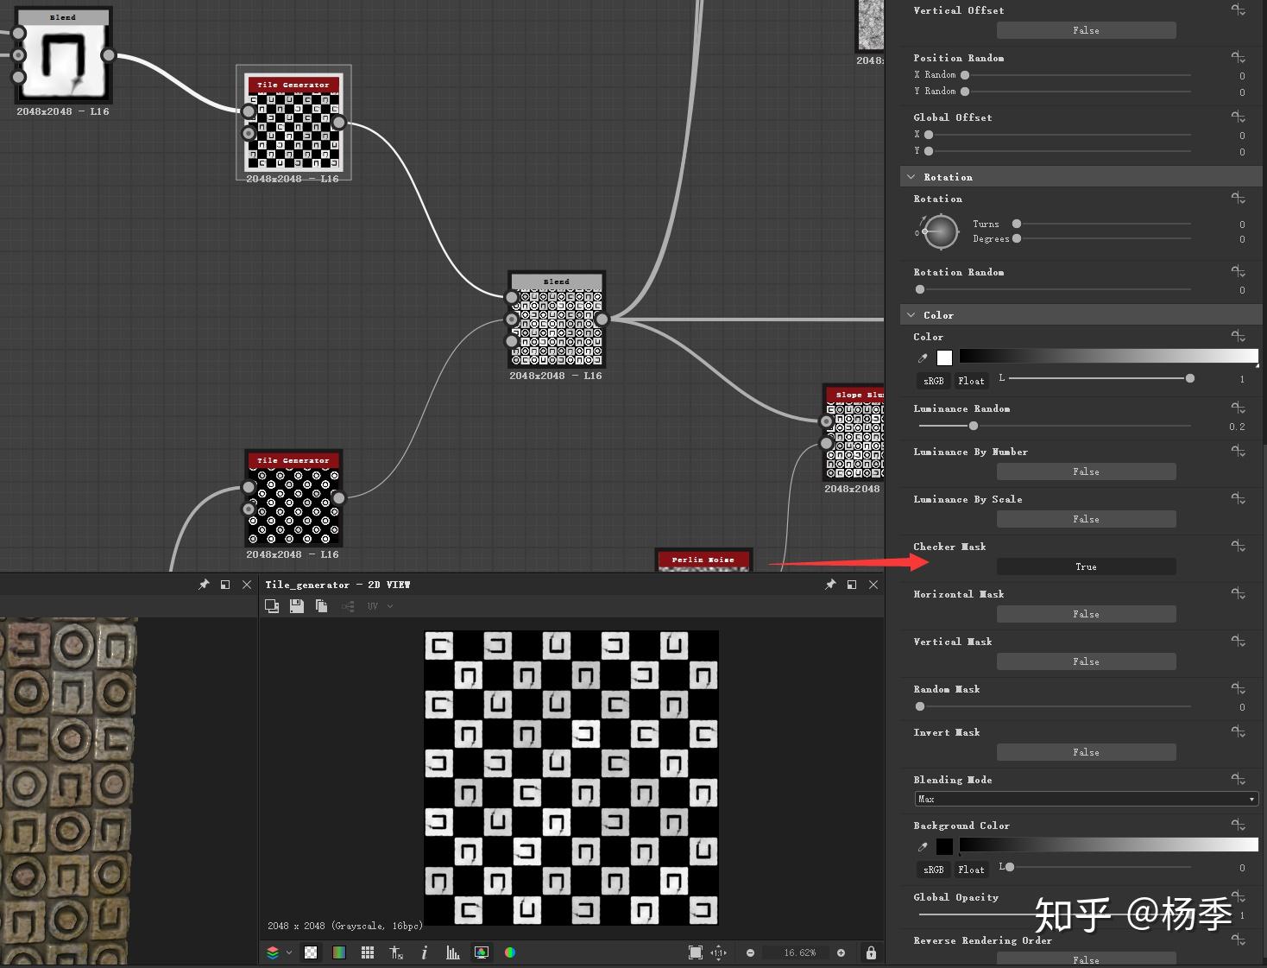The height and width of the screenshot is (968, 1267).
Task: Enable the Invert Mask option
Action: (1086, 752)
